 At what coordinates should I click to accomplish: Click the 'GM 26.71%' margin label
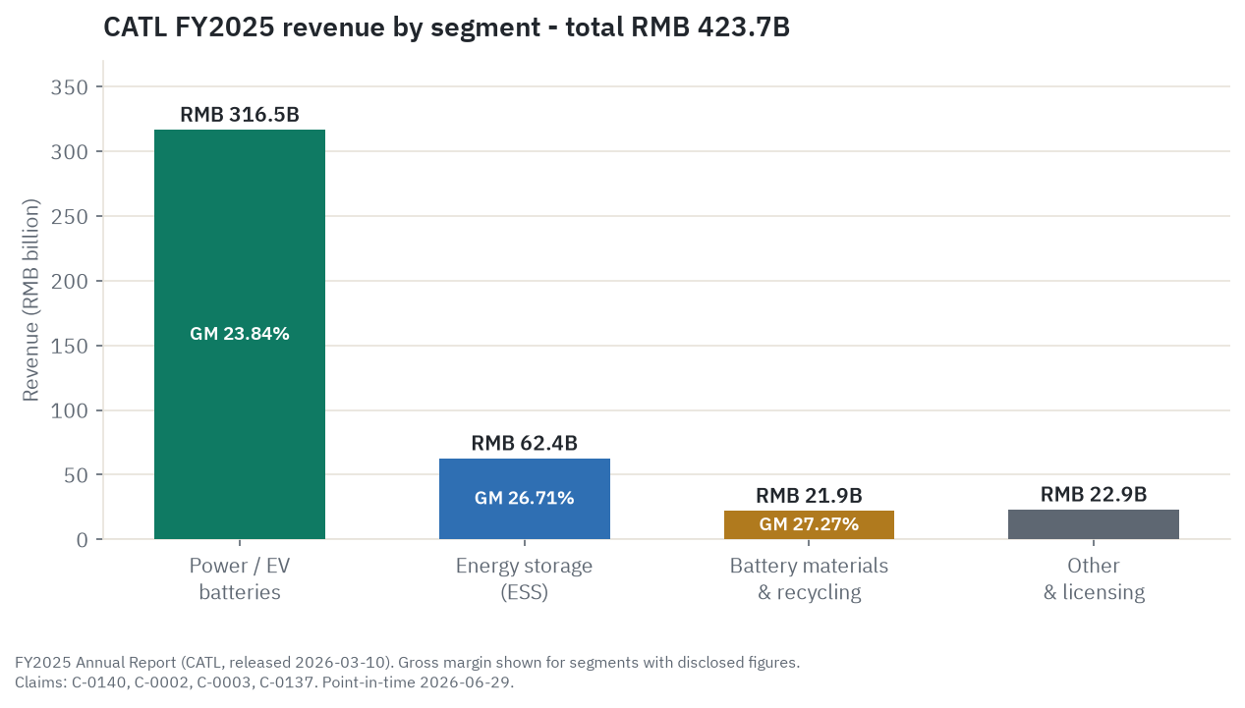525,498
